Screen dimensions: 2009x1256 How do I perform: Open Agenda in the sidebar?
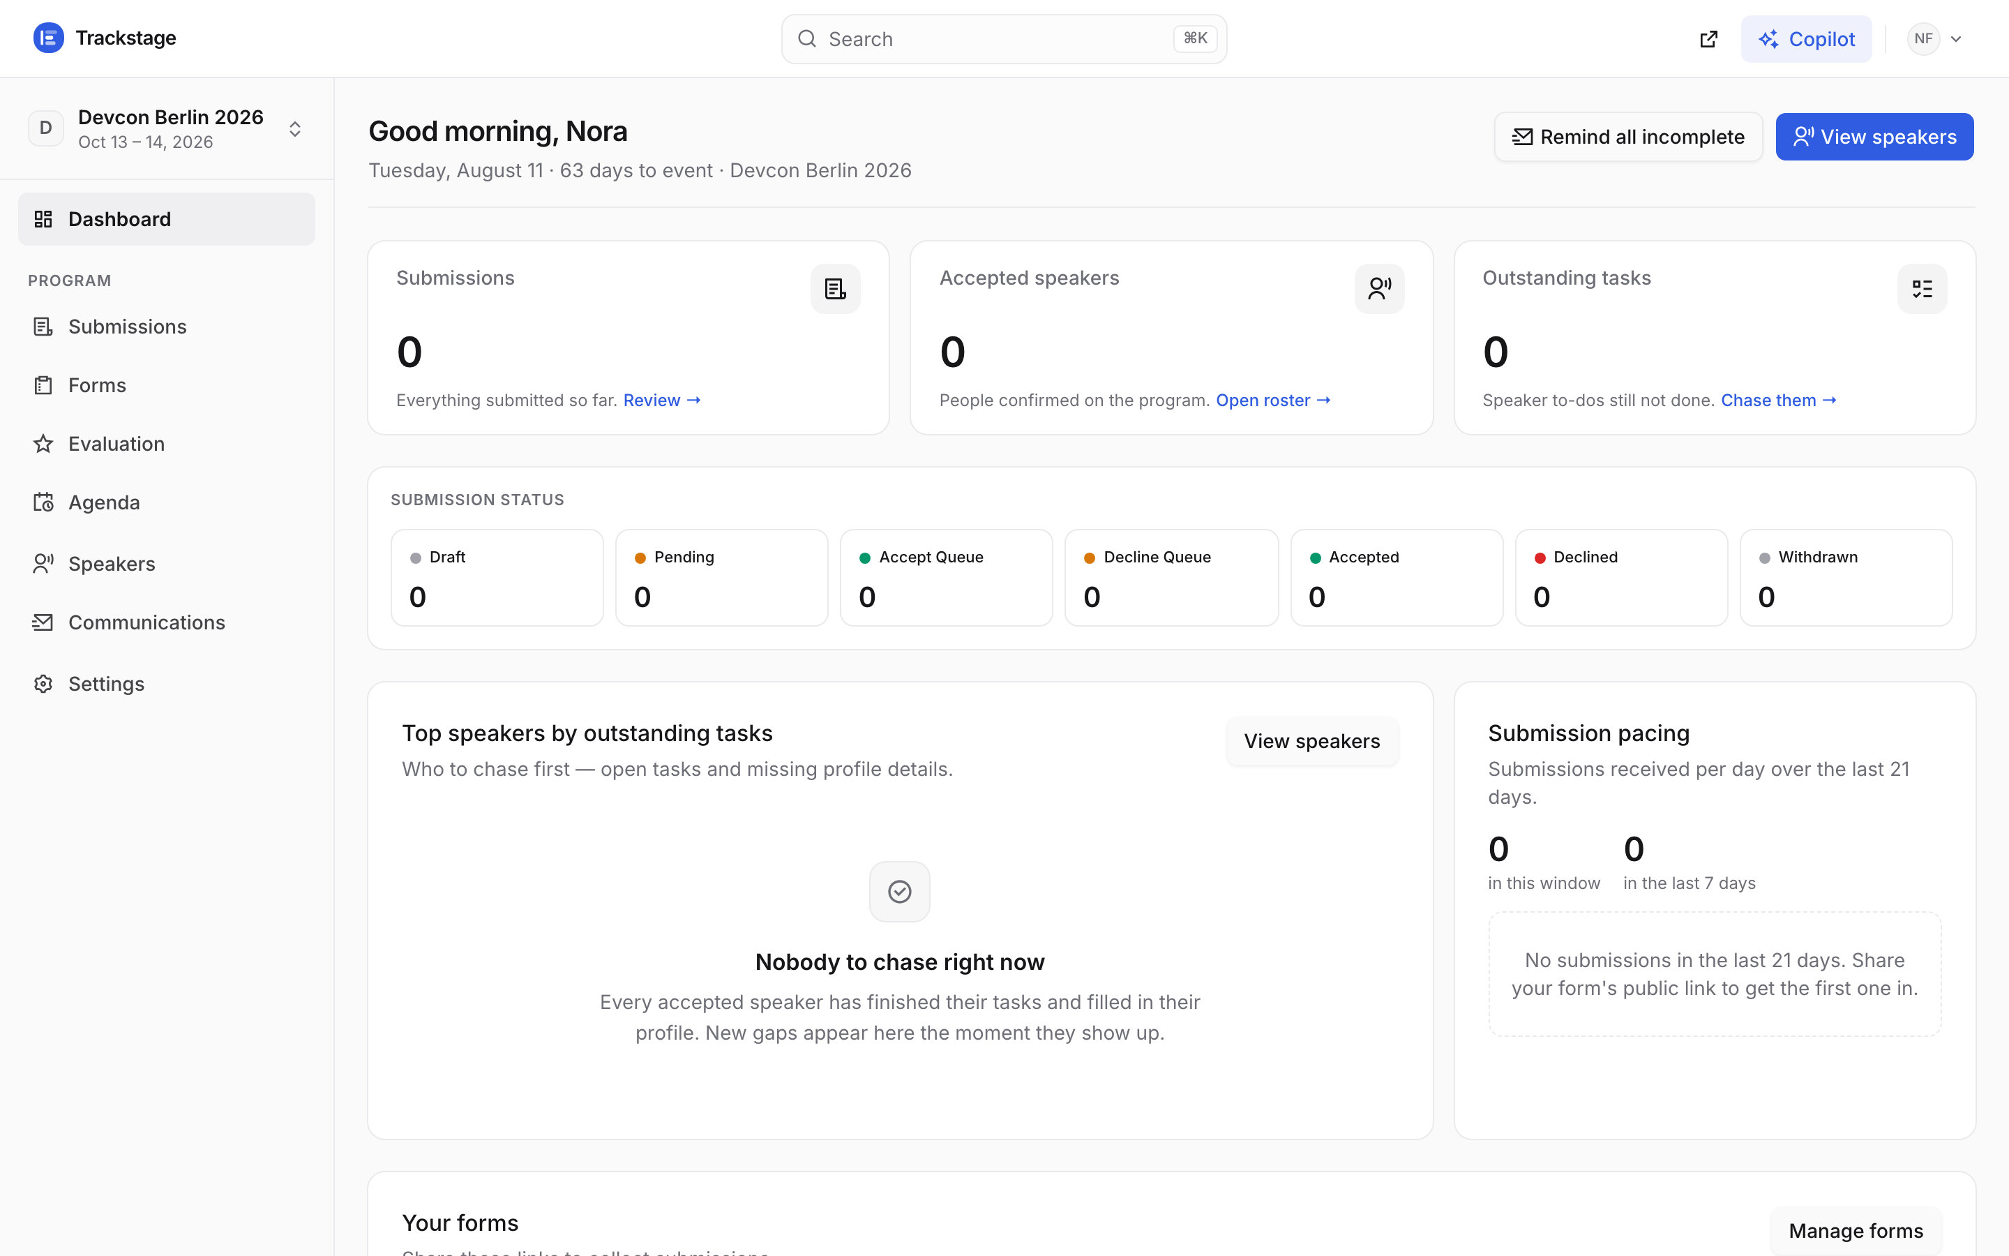(x=167, y=502)
